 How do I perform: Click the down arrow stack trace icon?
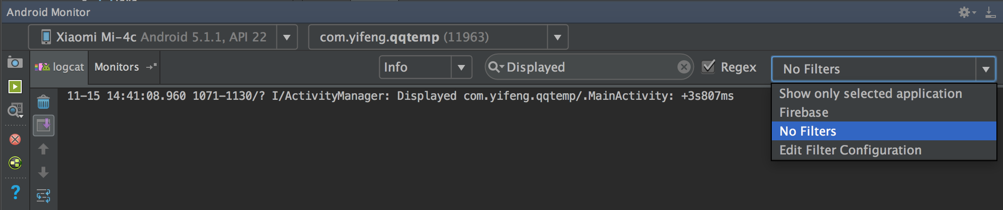(43, 172)
